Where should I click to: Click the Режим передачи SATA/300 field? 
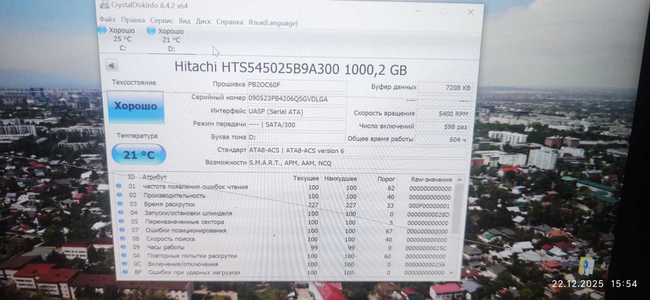coord(296,125)
